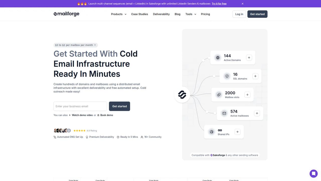Go to the Deliverability page
The height and width of the screenshot is (181, 321).
[161, 14]
